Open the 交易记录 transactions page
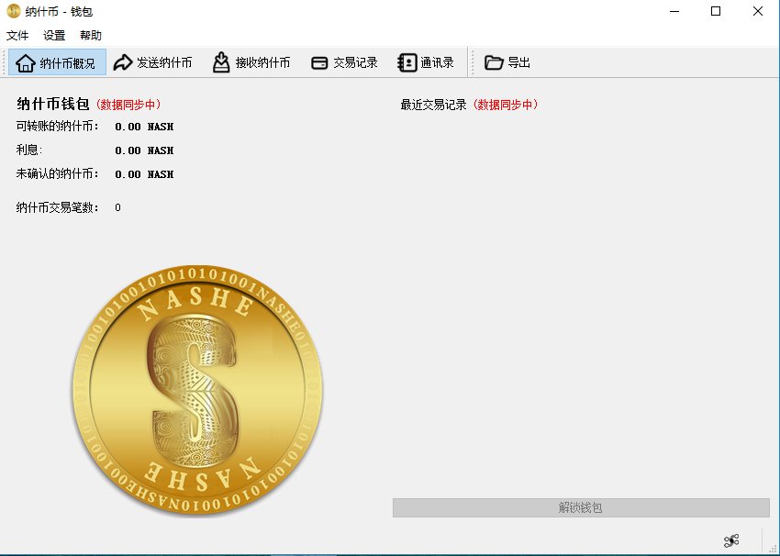The image size is (780, 556). pyautogui.click(x=344, y=62)
